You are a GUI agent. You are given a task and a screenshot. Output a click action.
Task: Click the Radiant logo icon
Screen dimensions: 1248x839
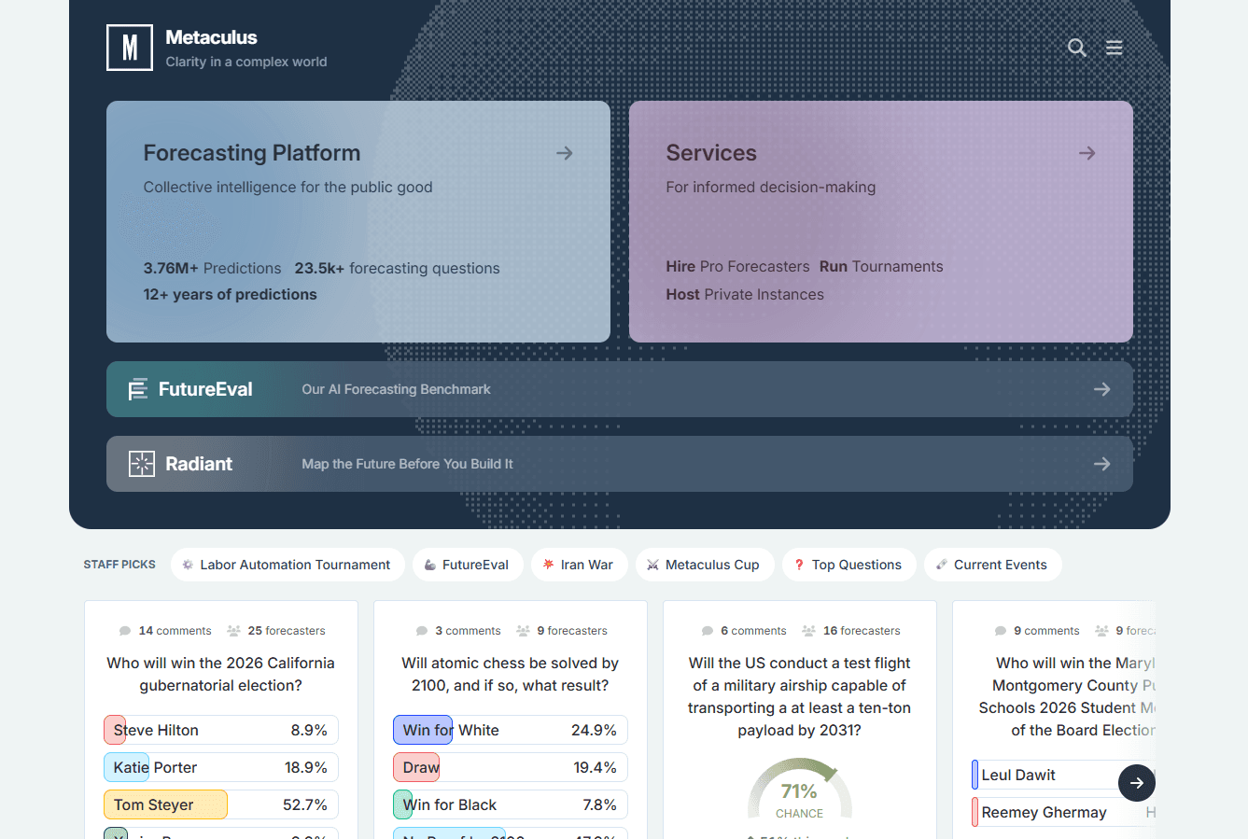[x=142, y=464]
